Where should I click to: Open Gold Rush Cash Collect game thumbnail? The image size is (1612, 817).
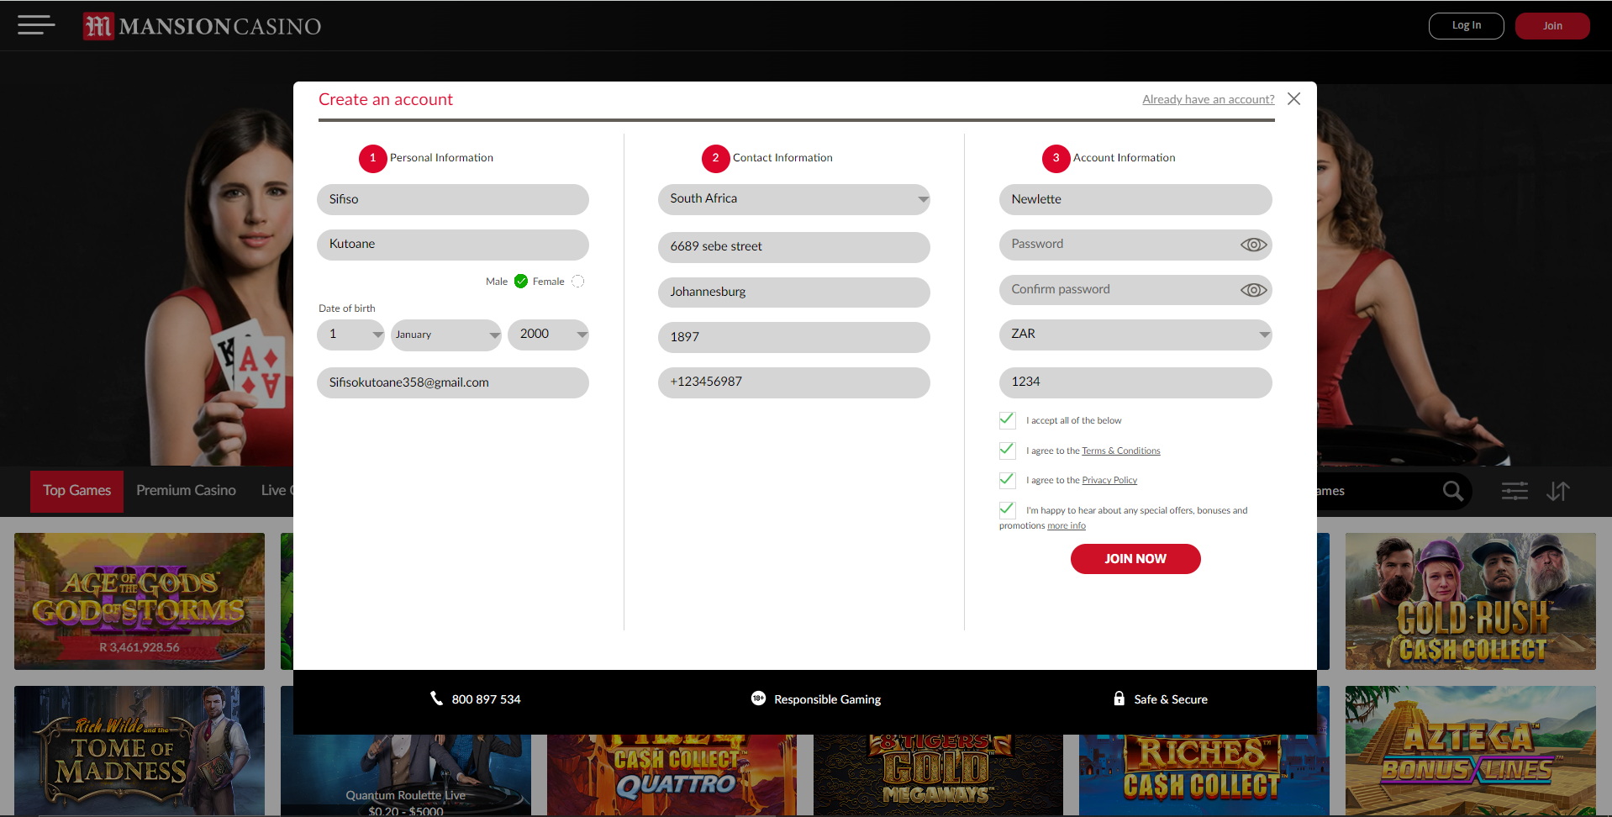coord(1471,601)
